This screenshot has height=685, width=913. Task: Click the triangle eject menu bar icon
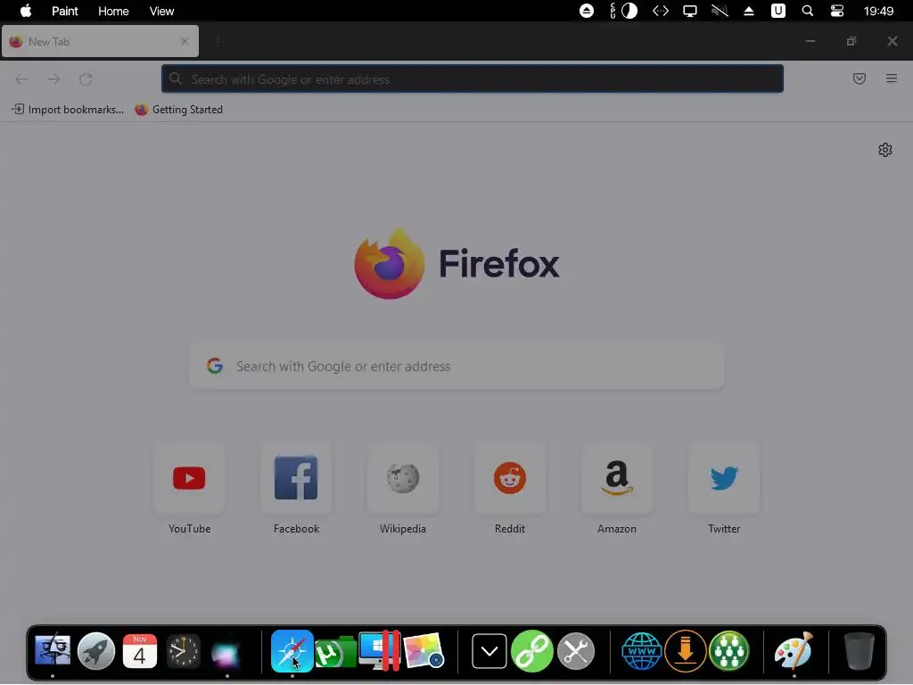point(749,11)
